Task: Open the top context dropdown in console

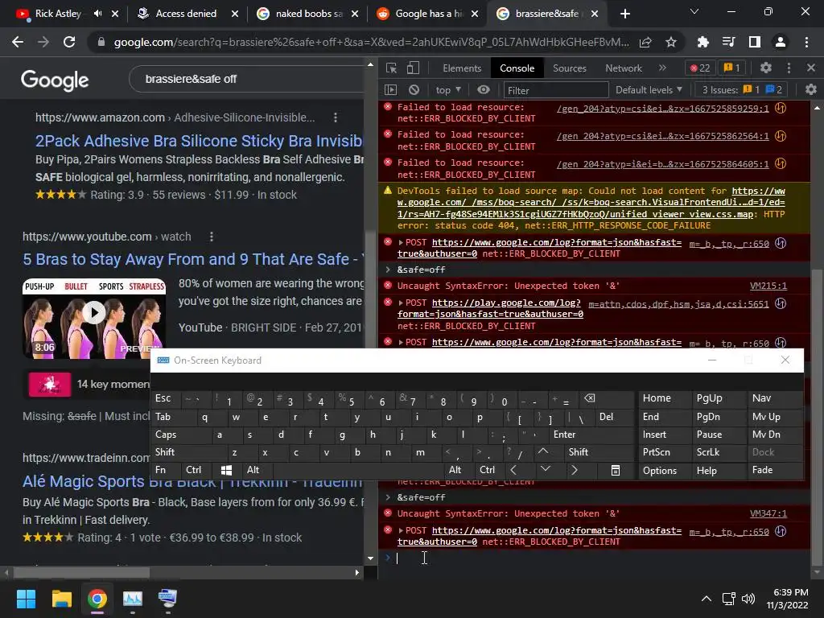Action: point(448,90)
